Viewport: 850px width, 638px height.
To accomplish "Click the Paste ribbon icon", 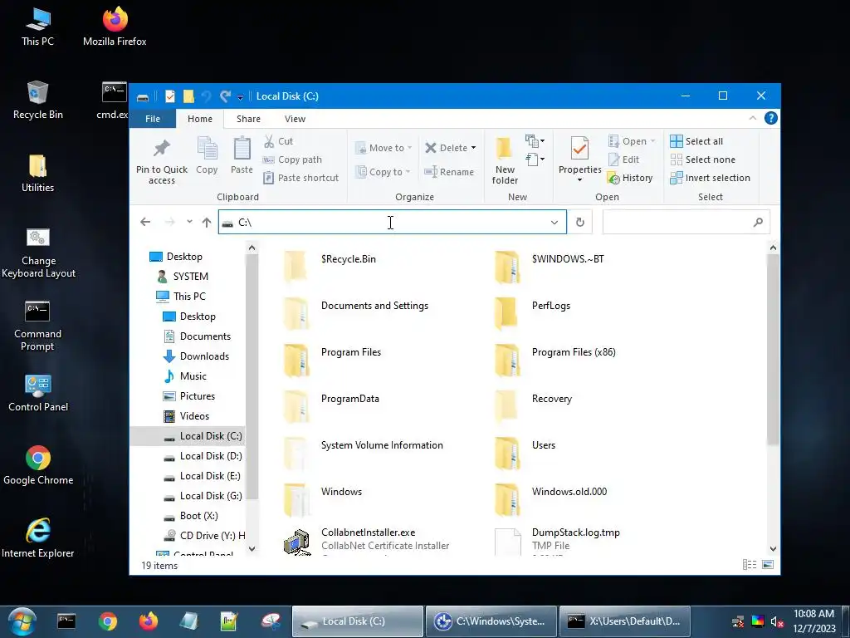I will pos(242,149).
